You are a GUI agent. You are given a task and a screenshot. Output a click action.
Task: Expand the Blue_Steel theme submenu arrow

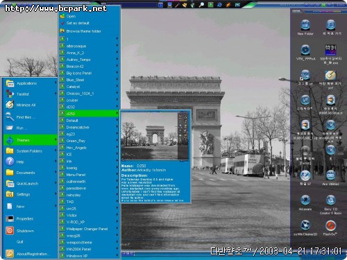tap(117, 79)
